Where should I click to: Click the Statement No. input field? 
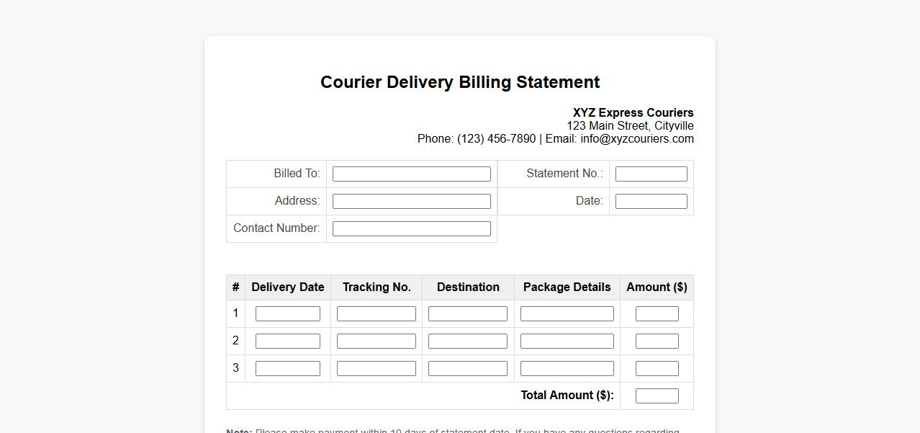pyautogui.click(x=651, y=174)
